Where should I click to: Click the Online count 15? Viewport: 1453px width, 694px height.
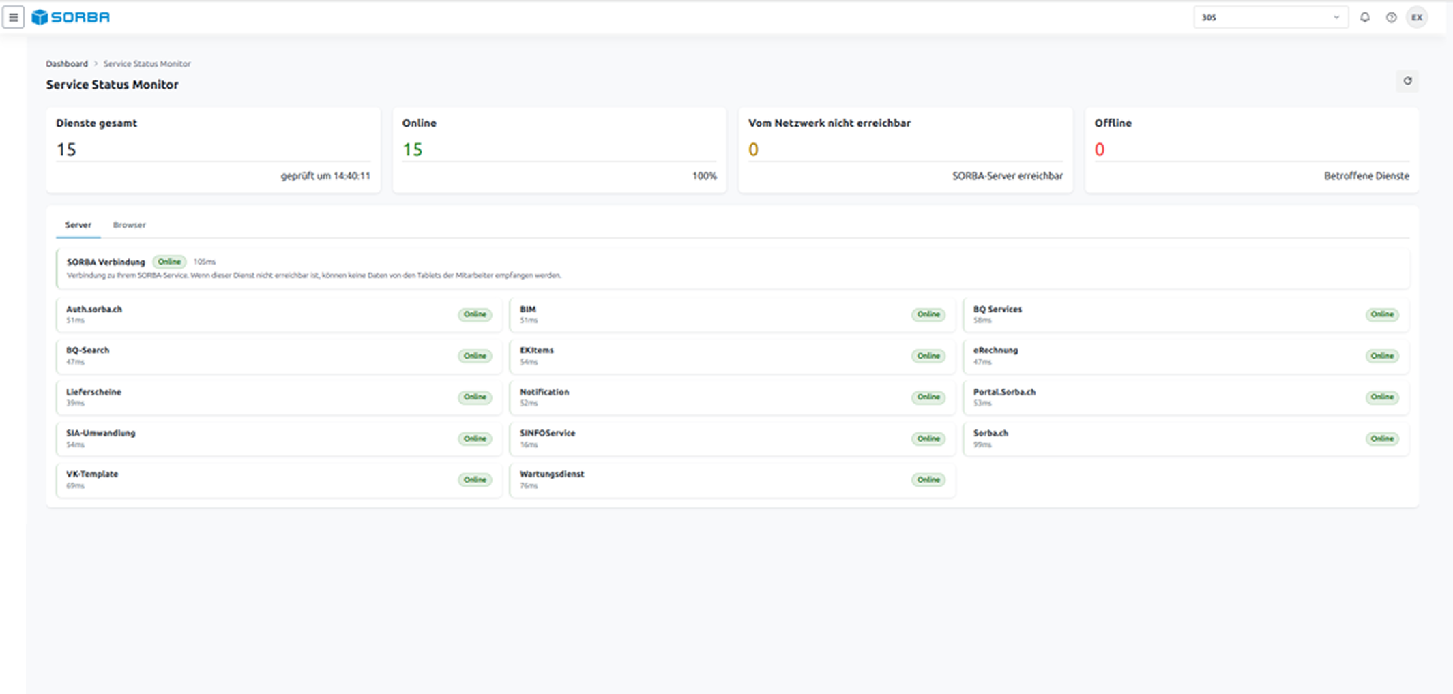412,149
